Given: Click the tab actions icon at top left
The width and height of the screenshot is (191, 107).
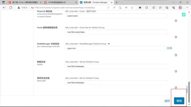Looking at the screenshot, I should click(x=3, y=2).
